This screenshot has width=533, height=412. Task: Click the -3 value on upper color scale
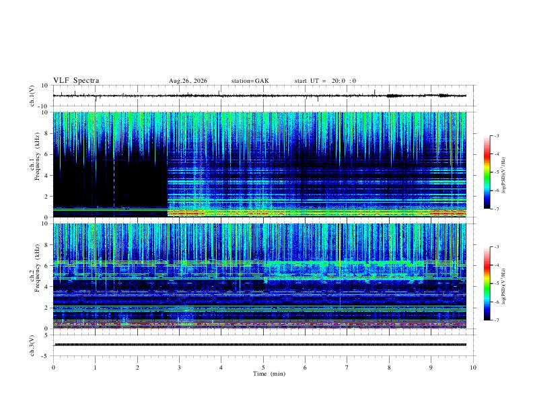[496, 135]
